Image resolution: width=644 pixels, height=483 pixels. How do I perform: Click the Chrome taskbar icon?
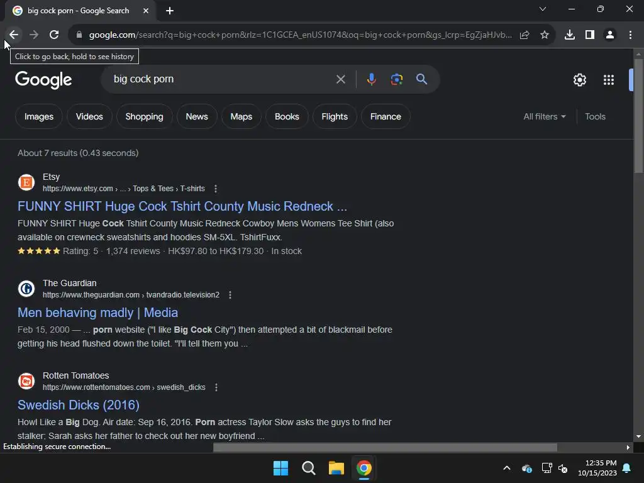point(364,468)
